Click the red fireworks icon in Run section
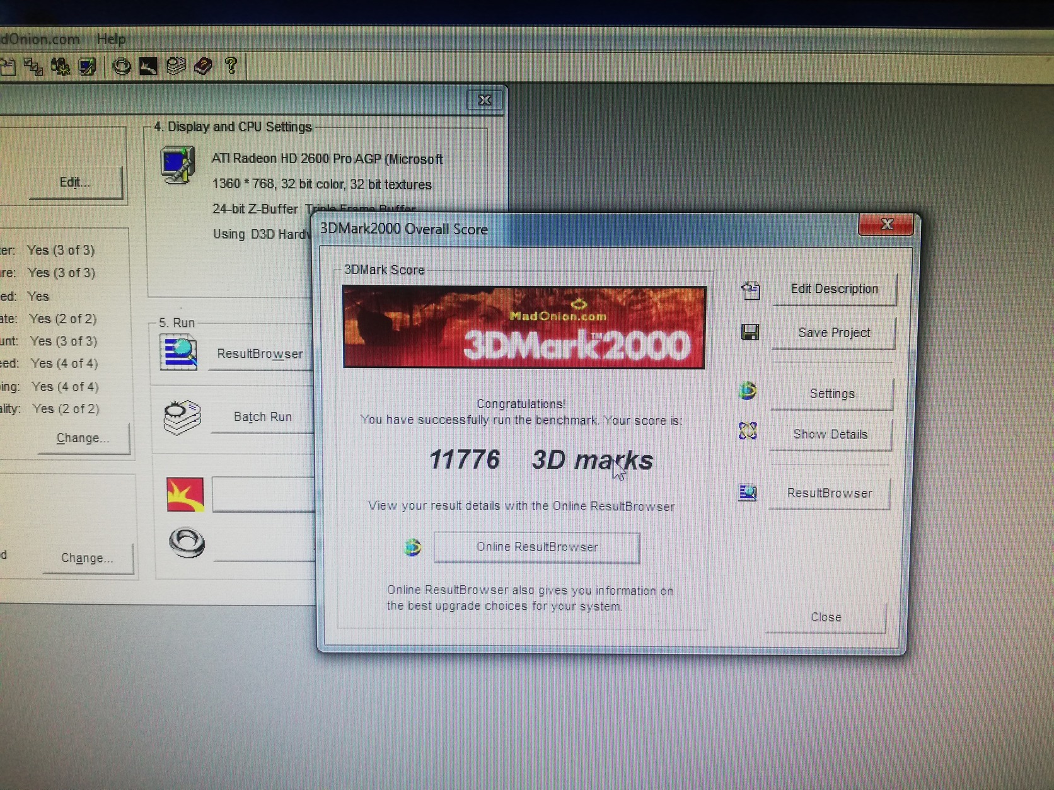 coord(185,494)
